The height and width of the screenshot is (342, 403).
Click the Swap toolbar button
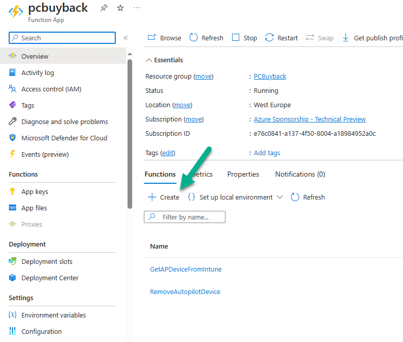pyautogui.click(x=319, y=38)
